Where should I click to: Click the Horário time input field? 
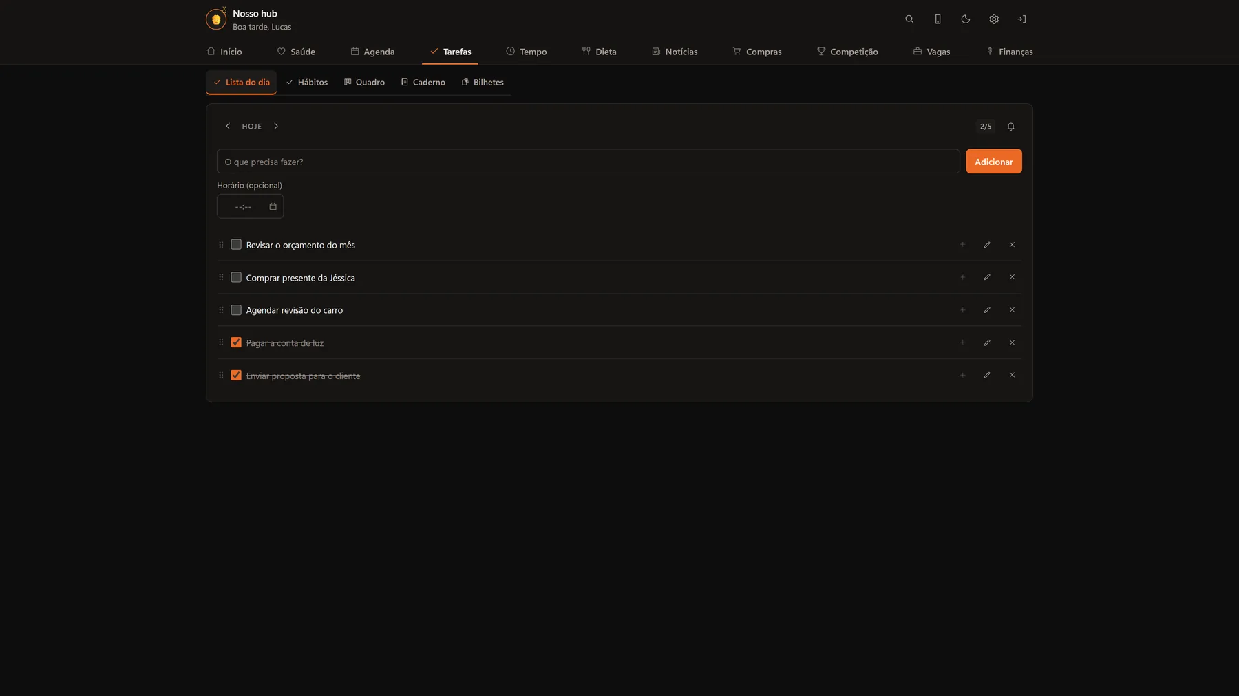point(250,206)
